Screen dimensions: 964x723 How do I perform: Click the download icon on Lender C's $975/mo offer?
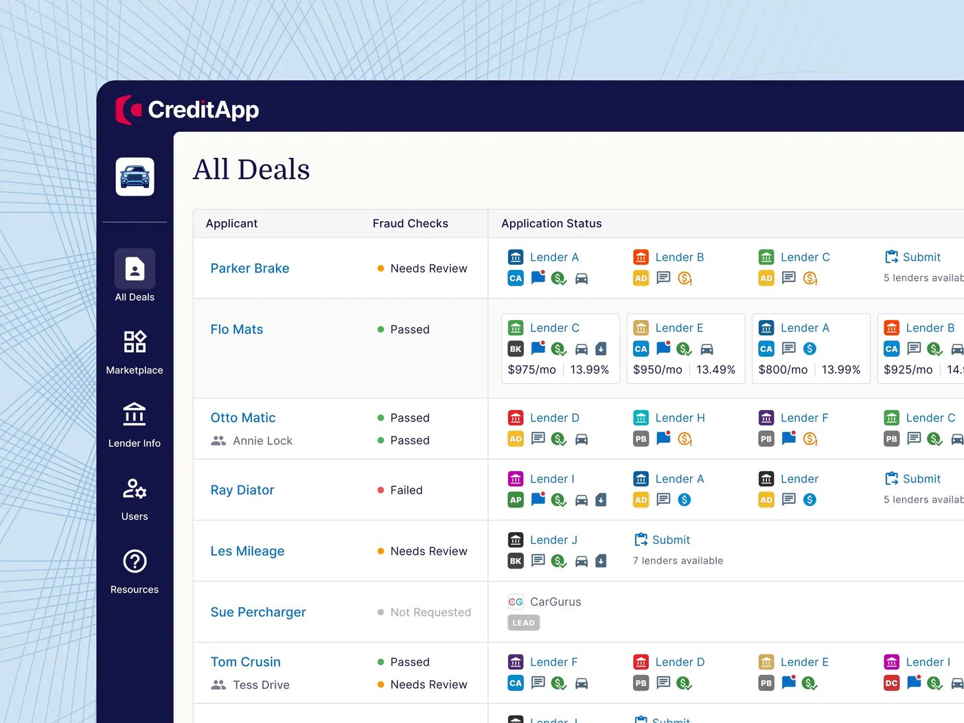pyautogui.click(x=601, y=349)
